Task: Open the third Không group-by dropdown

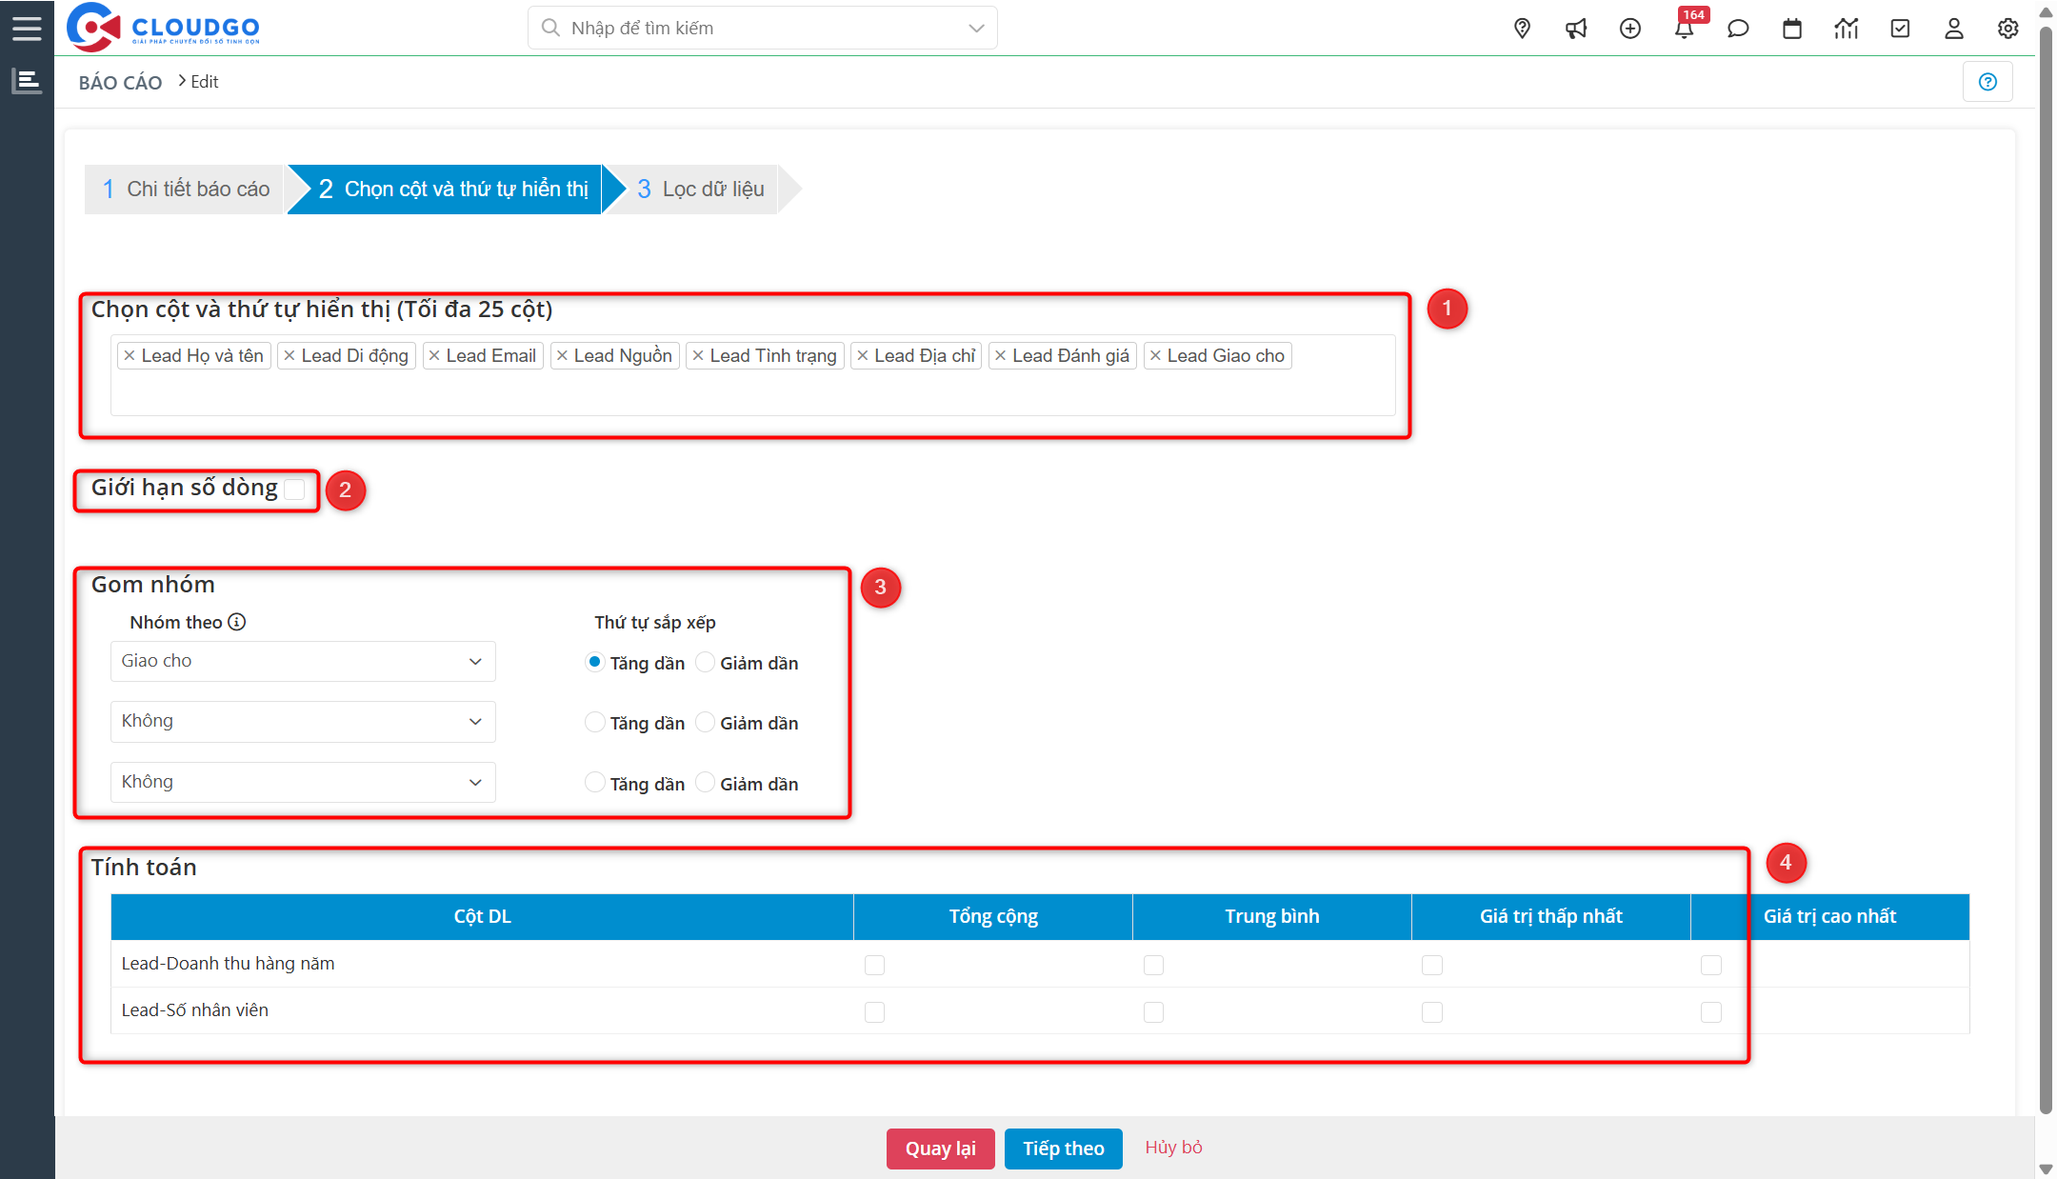Action: [303, 782]
